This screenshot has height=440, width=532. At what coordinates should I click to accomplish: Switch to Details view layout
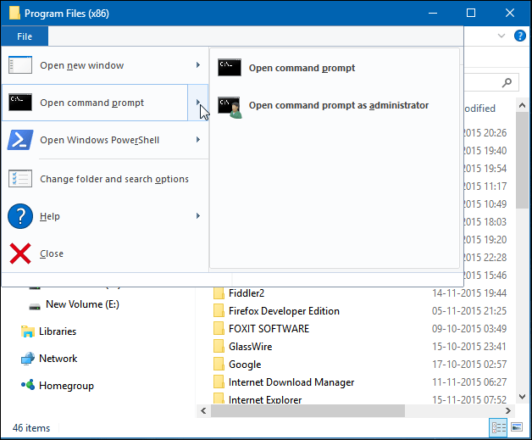[498, 427]
